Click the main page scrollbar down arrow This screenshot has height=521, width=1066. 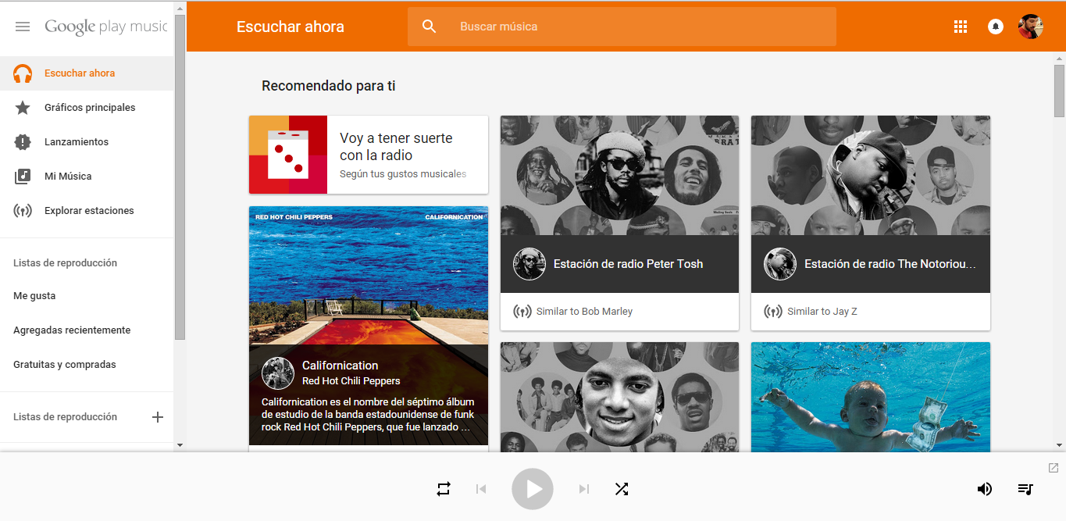coord(1059,445)
